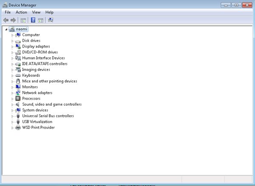Screen dimensions: 255x186
Task: Click the IDE ATA/ATAPI controllers icon
Action: click(x=18, y=64)
